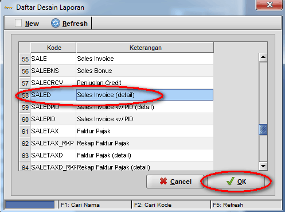Screen dimensions: 285x212
Task: Select the SALETAXD code cell
Action: pos(53,155)
